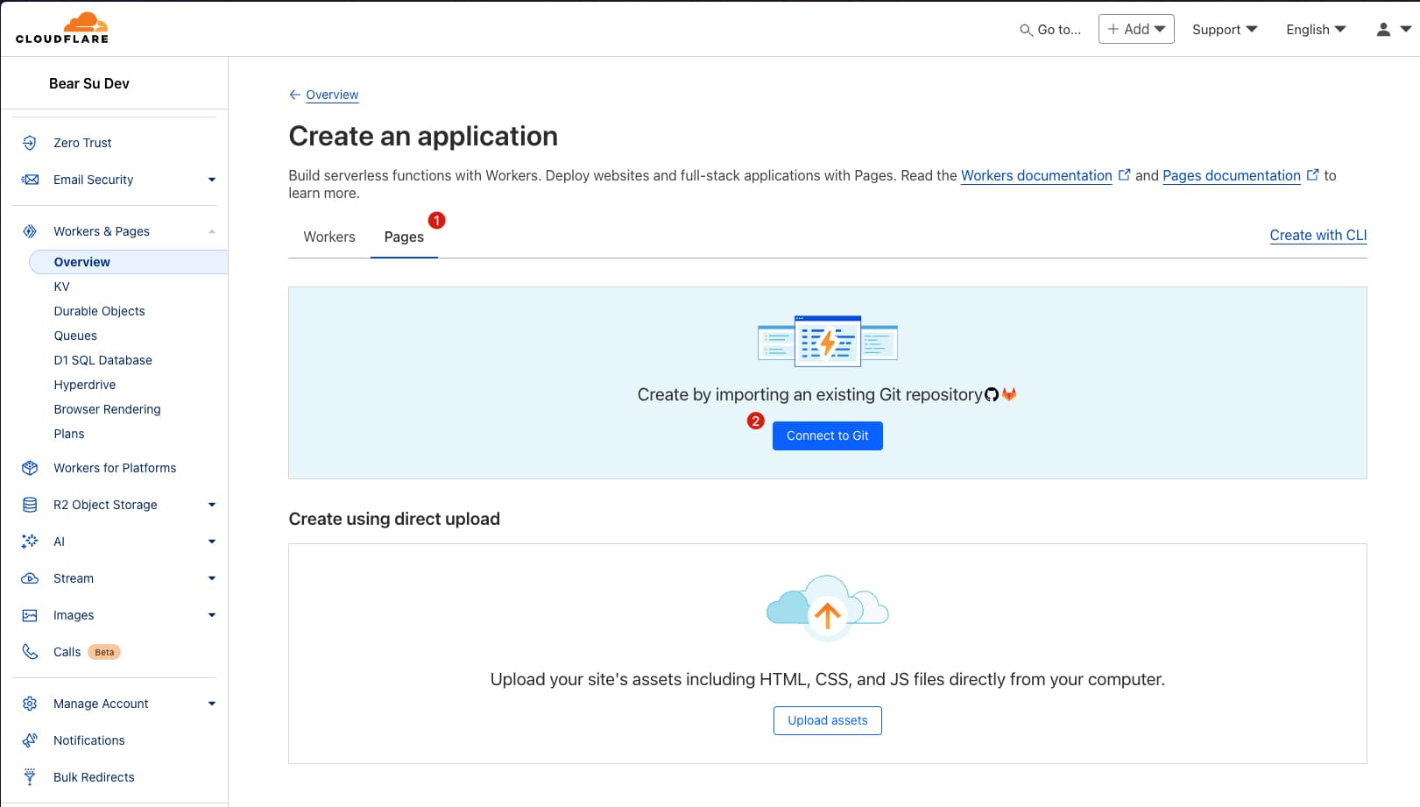Click the Stream cloud icon
The height and width of the screenshot is (807, 1420).
pyautogui.click(x=30, y=578)
